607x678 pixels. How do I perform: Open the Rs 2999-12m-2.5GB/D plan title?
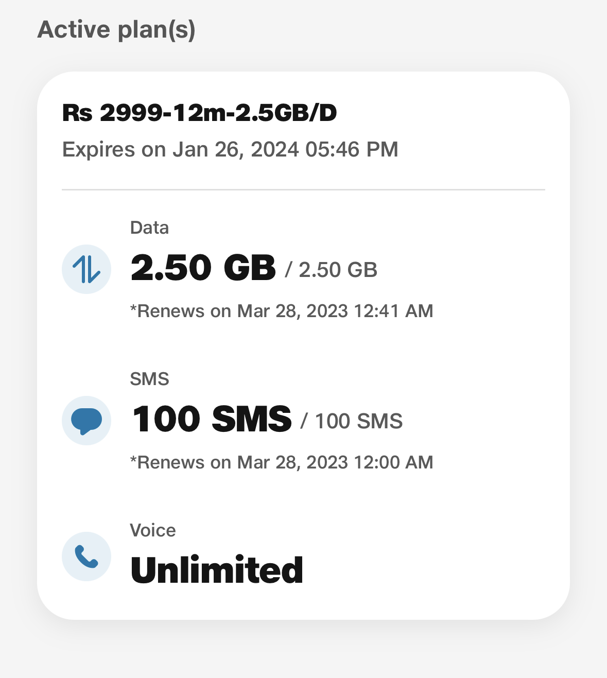click(x=199, y=113)
